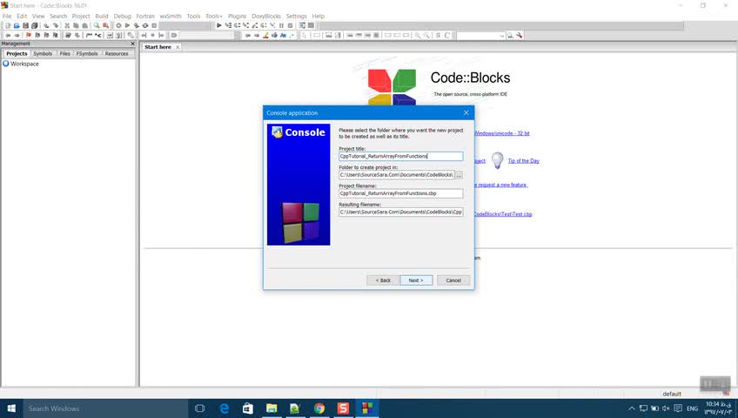Click the ENG language indicator
The image size is (738, 418).
point(693,408)
